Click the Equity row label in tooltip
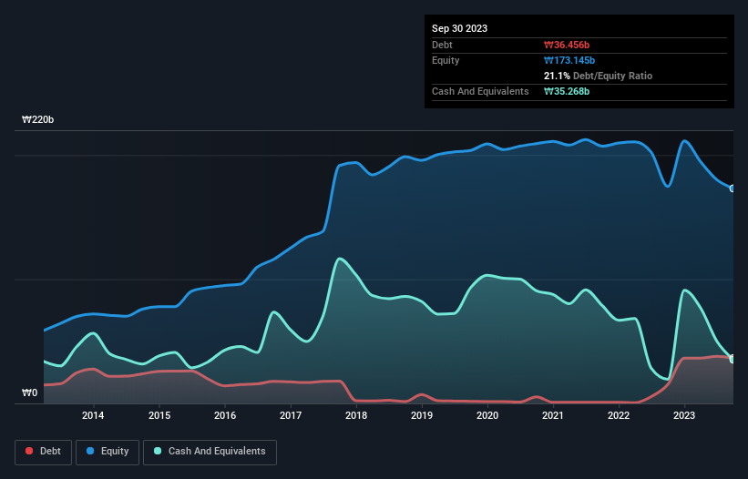The height and width of the screenshot is (479, 748). pos(446,60)
